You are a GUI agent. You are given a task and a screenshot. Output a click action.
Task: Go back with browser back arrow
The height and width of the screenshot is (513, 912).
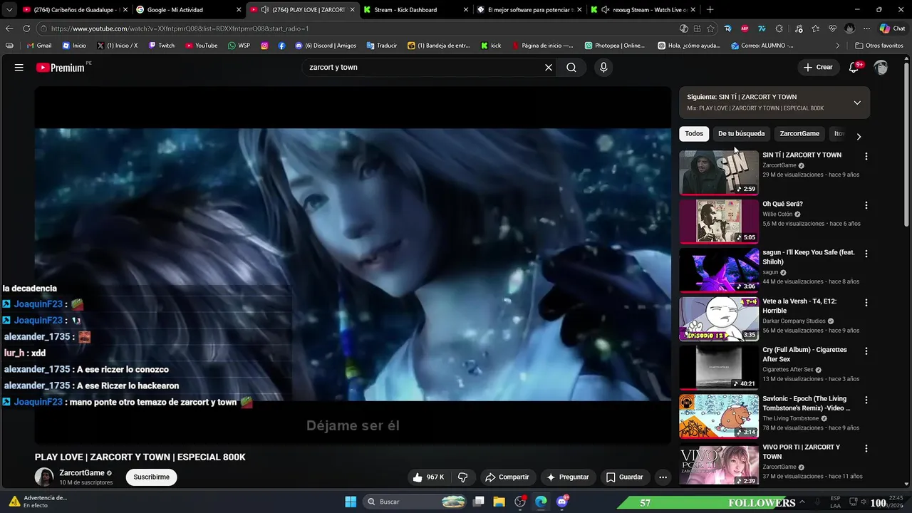[9, 28]
